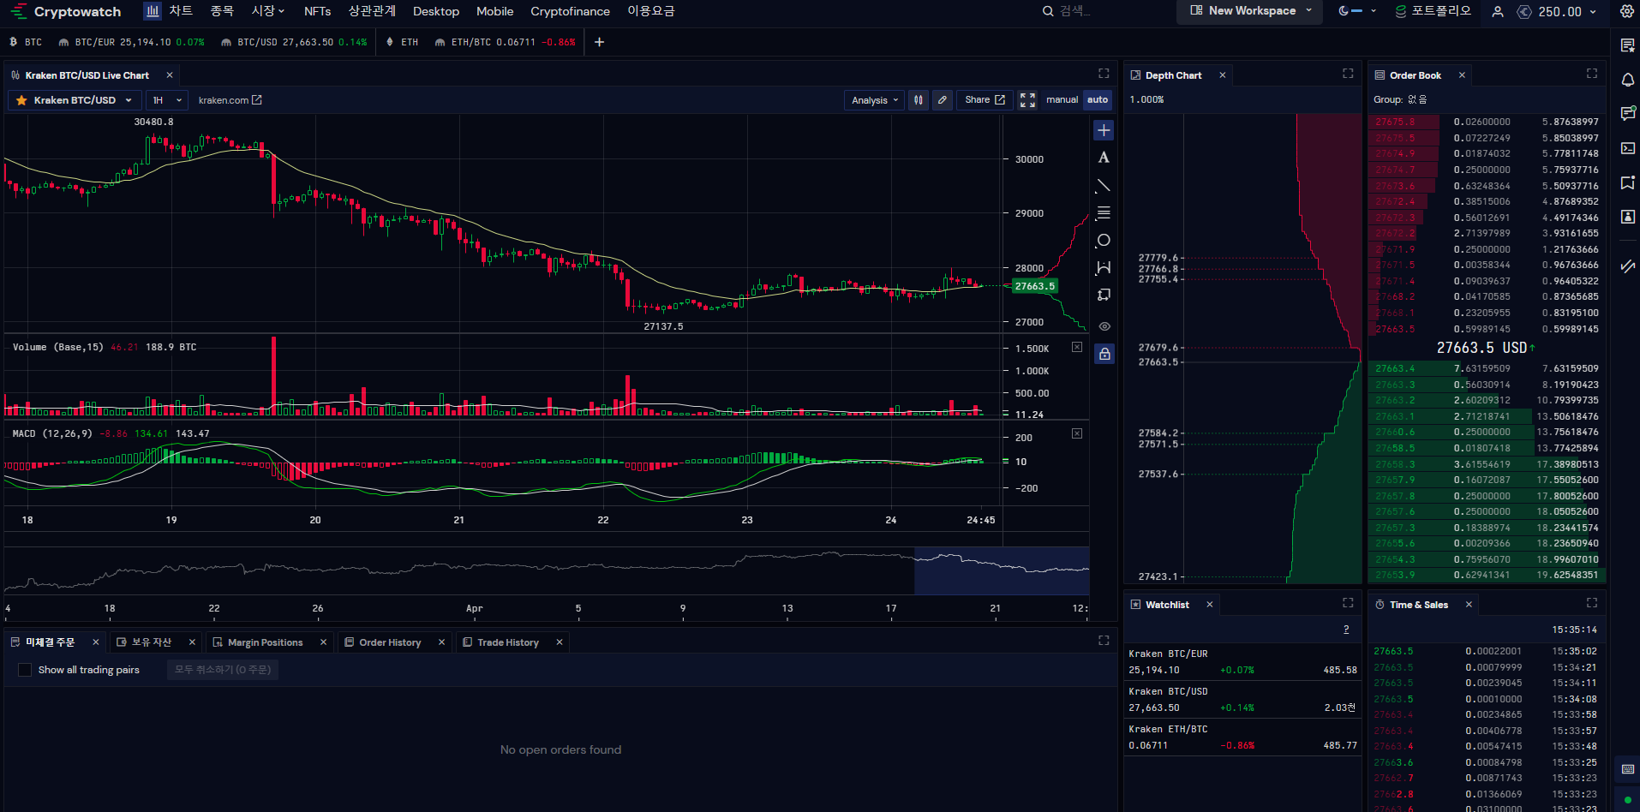Enter fullscreen chart mode
Screen dimensions: 1640x812
click(x=1027, y=100)
